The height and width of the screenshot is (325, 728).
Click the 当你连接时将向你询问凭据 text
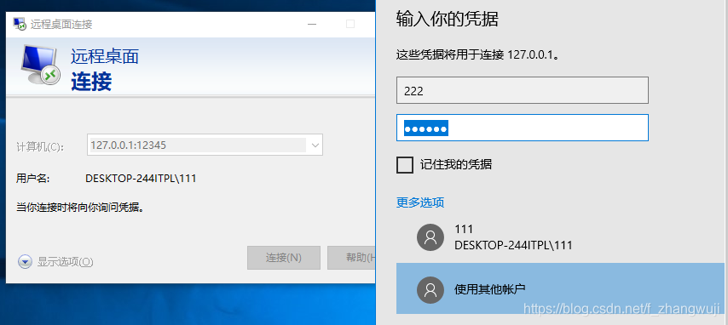[x=80, y=208]
